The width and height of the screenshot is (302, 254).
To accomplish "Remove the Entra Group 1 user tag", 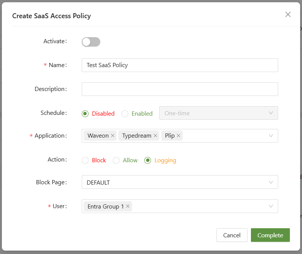I will pos(128,206).
